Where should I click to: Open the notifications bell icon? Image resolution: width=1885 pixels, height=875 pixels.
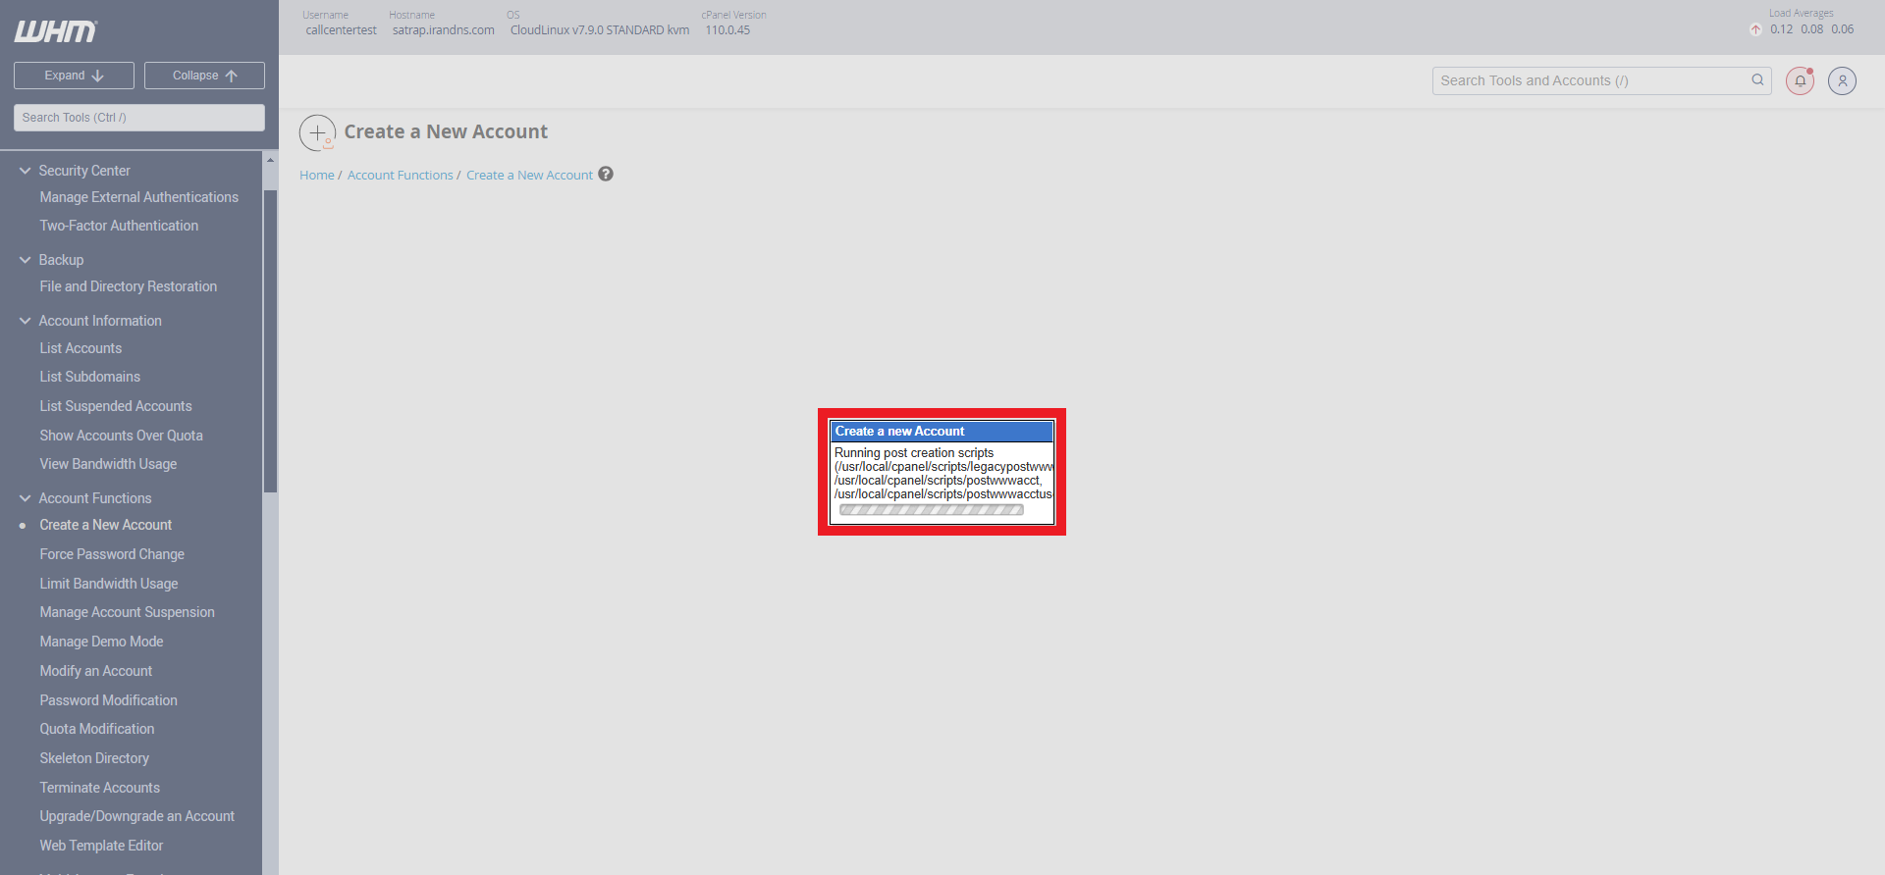pyautogui.click(x=1800, y=81)
